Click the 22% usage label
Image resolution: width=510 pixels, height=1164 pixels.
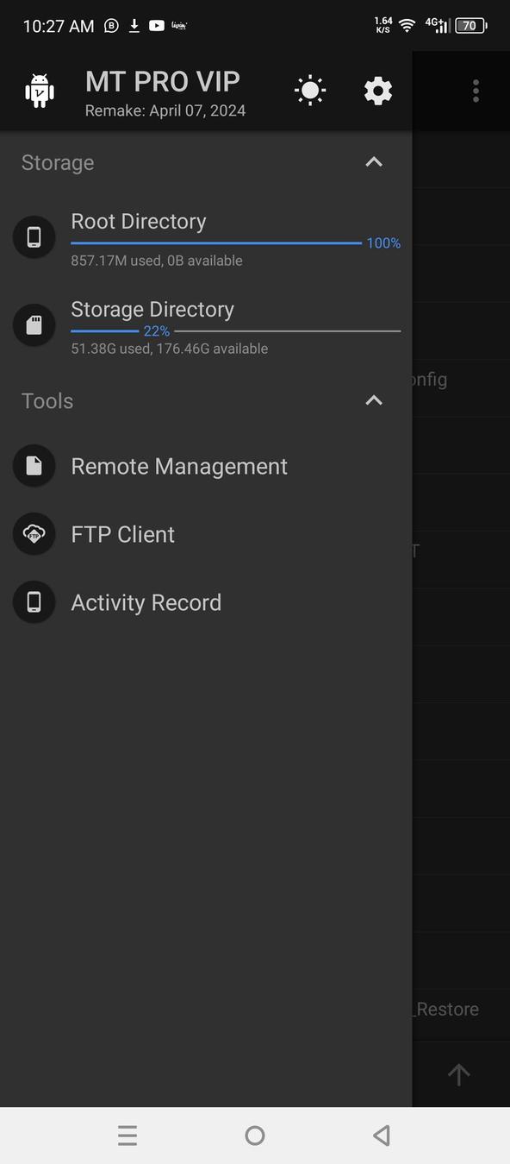point(157,331)
